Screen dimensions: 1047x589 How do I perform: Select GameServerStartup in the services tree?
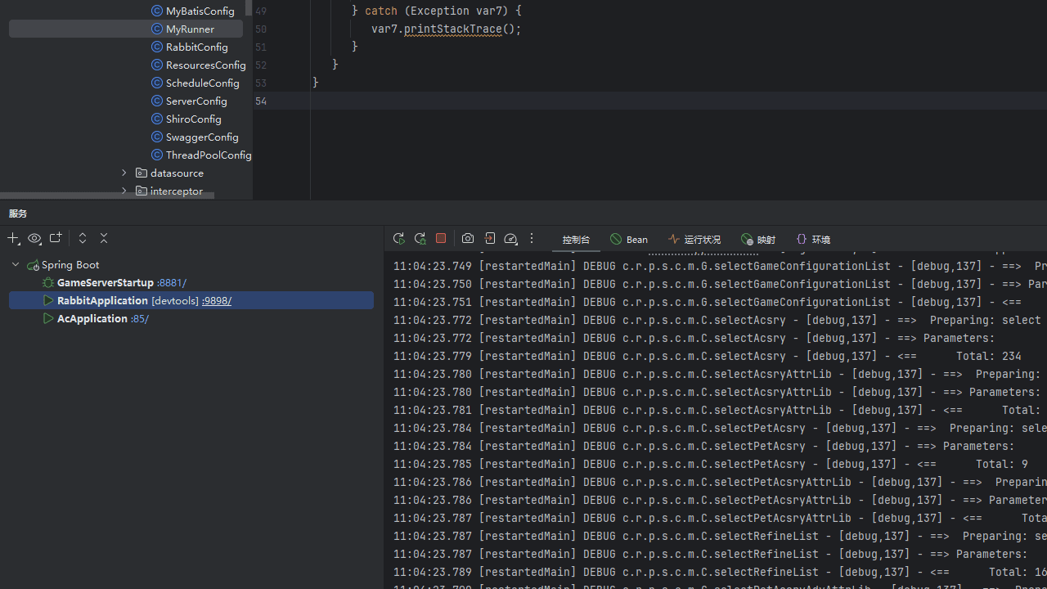point(105,283)
